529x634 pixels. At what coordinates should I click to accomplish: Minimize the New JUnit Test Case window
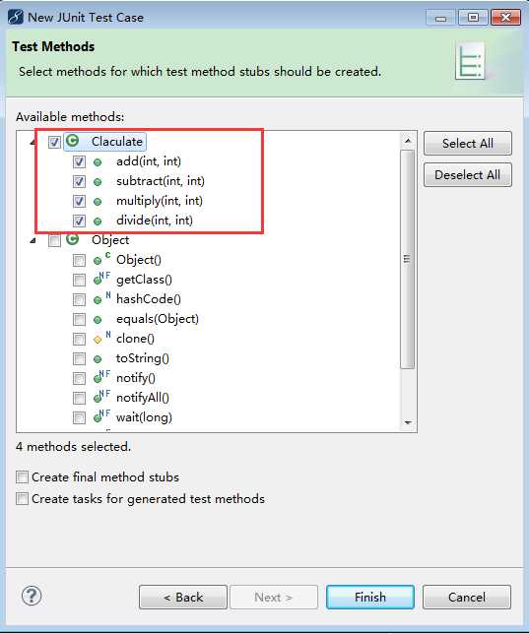441,18
